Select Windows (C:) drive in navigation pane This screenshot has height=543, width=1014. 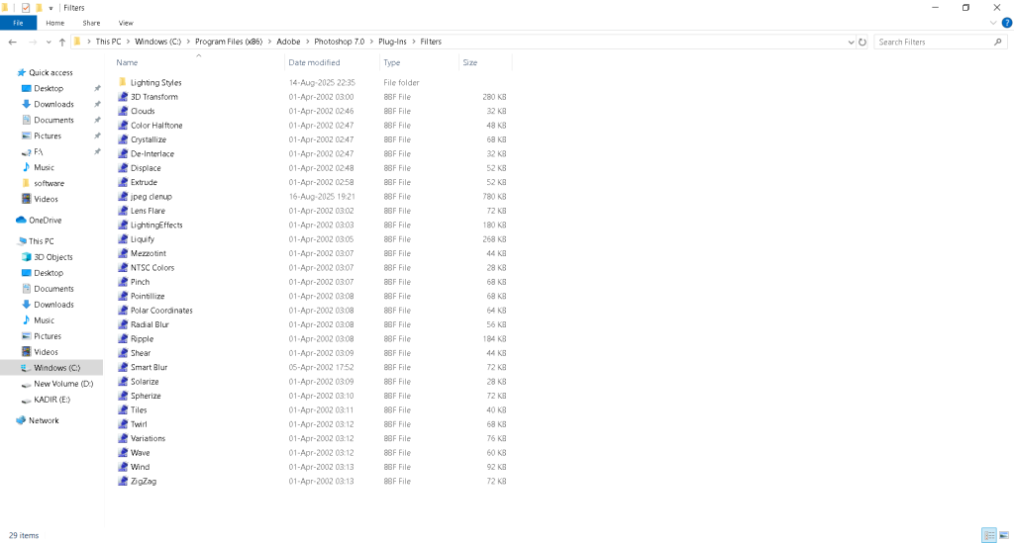click(x=56, y=368)
